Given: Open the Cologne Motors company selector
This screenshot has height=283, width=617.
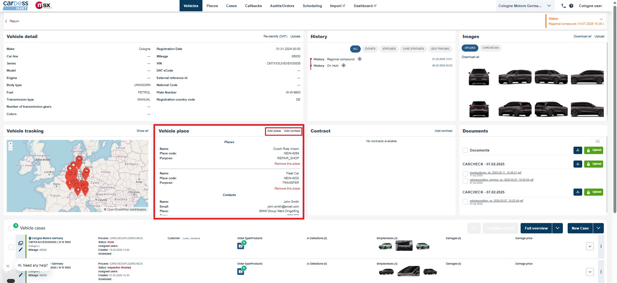Looking at the screenshot, I should tap(524, 6).
